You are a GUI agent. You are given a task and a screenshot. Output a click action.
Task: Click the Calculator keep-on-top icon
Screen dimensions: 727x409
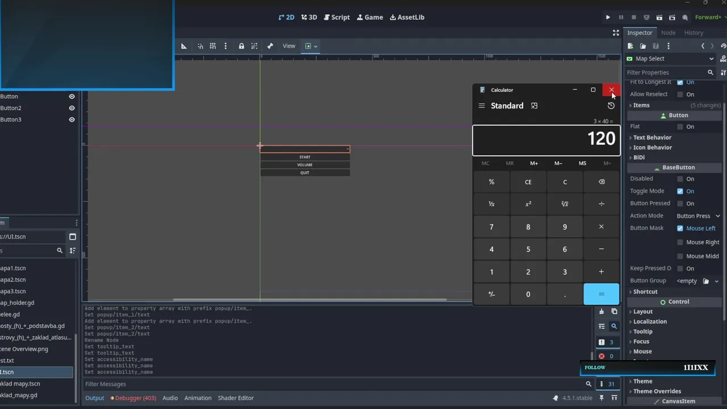[534, 106]
